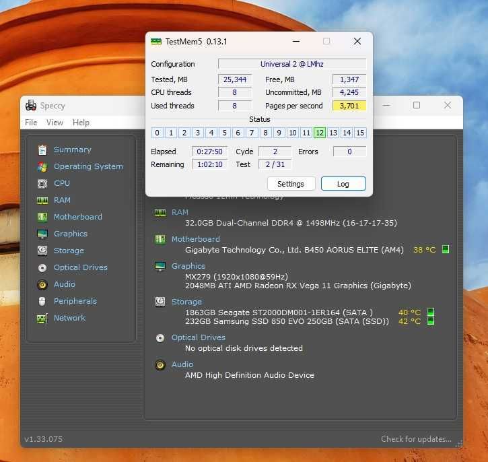The image size is (488, 462).
Task: Maximize the Speccy window
Action: tap(417, 105)
